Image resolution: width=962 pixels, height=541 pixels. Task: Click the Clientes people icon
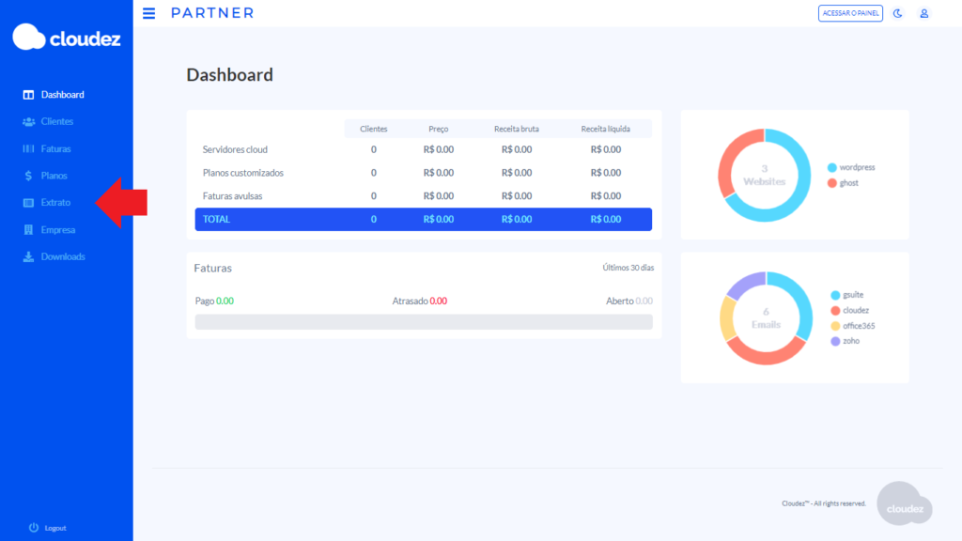pos(28,122)
